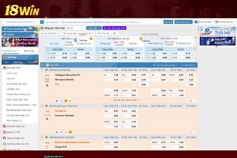Image resolution: width=237 pixels, height=158 pixels.
Task: Favorite the Liga 2 Indonesia league star
Action: coord(46,106)
